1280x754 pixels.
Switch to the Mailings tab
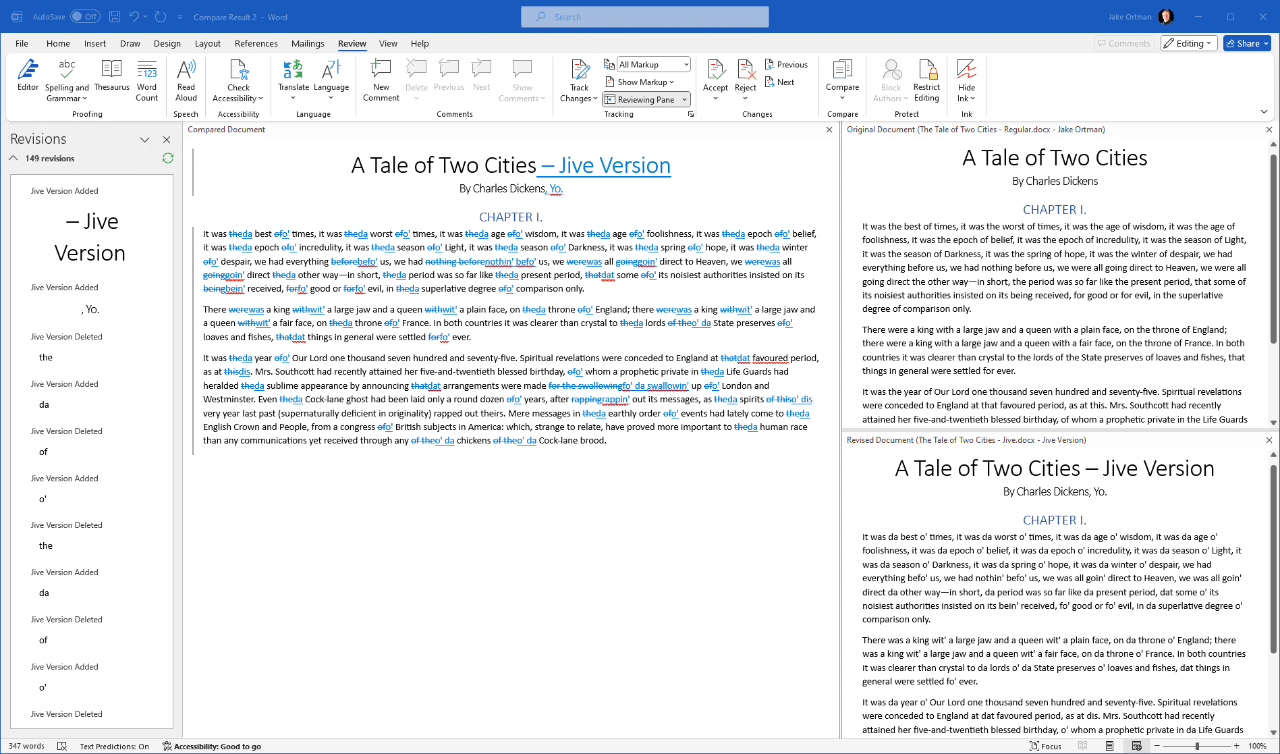tap(308, 43)
